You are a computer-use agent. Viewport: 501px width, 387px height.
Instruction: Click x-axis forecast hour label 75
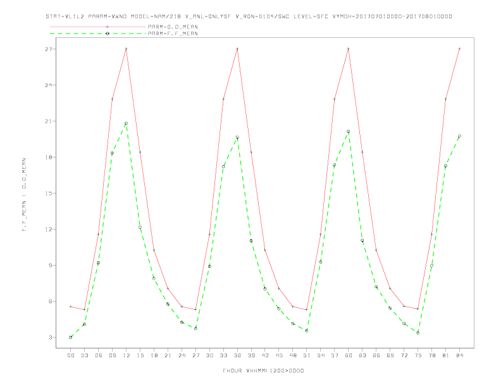[x=417, y=355]
